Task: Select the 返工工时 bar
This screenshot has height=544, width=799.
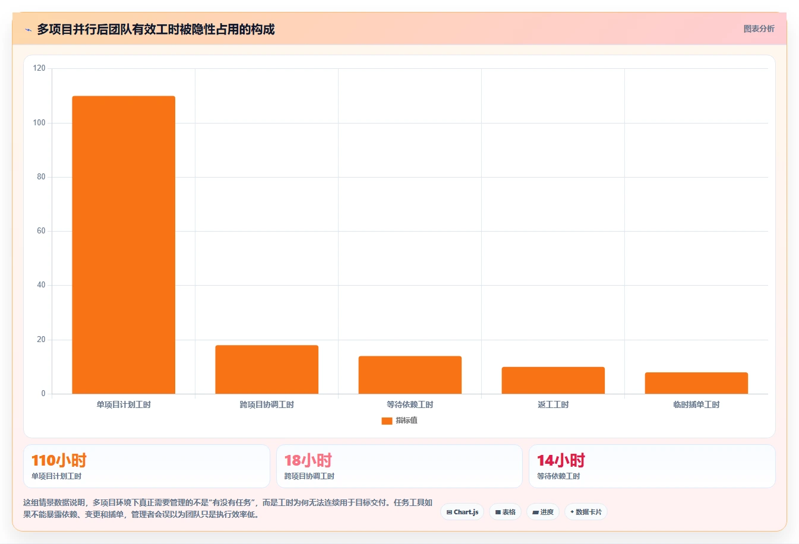Action: pyautogui.click(x=553, y=380)
